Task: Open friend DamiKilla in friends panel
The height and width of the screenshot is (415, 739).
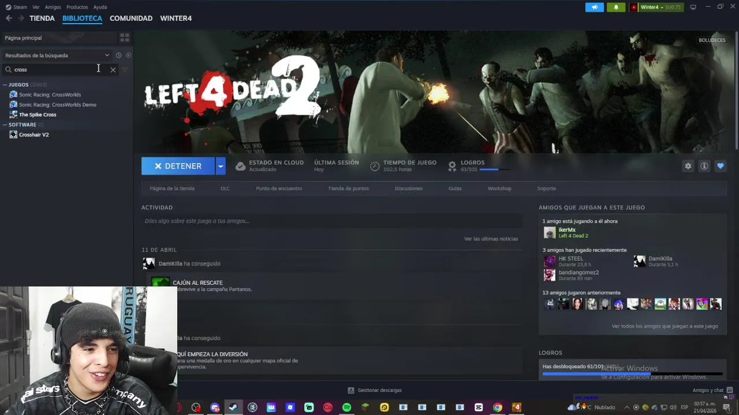Action: [660, 259]
